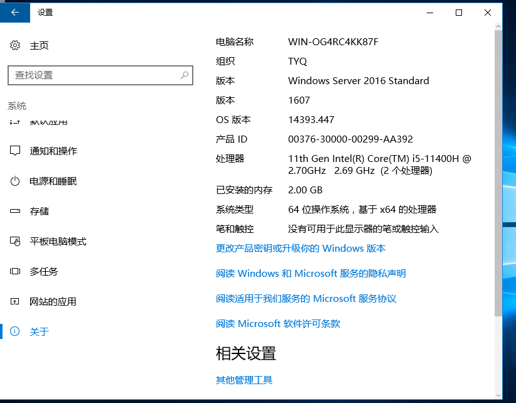The height and width of the screenshot is (403, 516).
Task: Open 主页 settings home
Action: pos(39,45)
